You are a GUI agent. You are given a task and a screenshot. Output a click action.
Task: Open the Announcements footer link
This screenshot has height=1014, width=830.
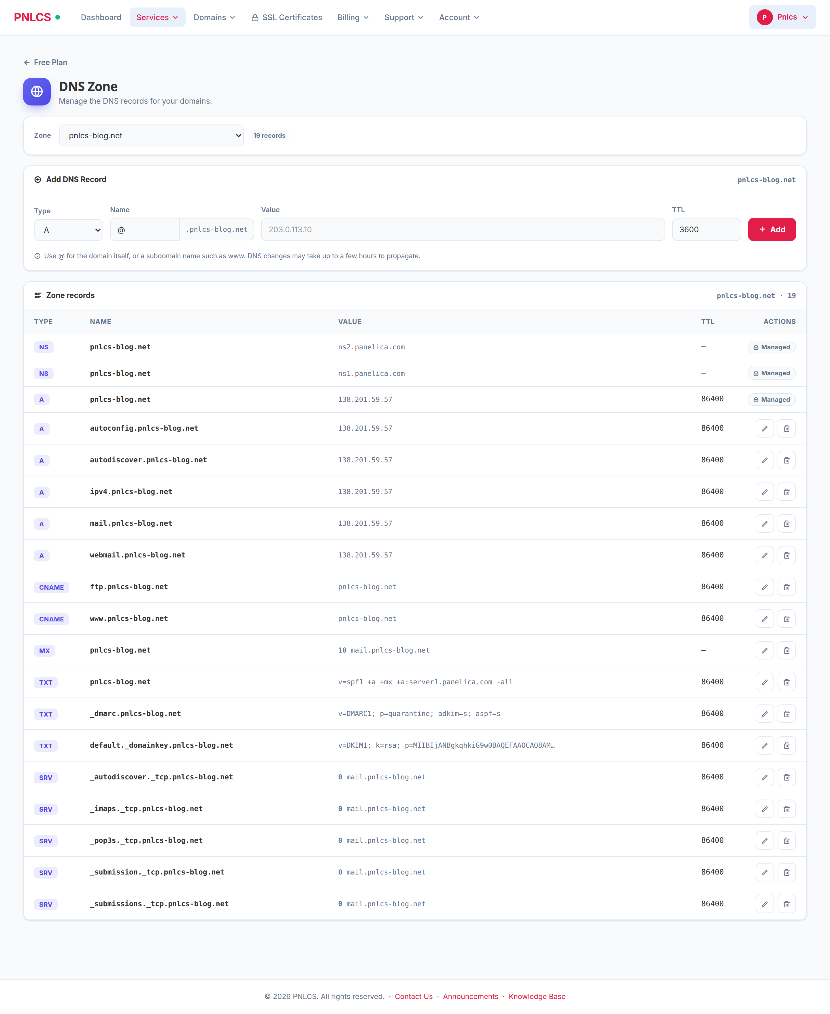point(470,996)
